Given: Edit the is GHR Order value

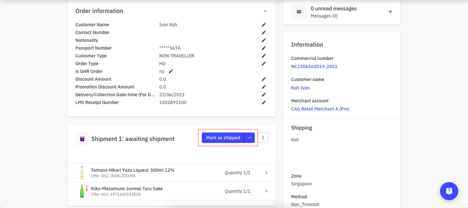Looking at the screenshot, I should point(171,71).
